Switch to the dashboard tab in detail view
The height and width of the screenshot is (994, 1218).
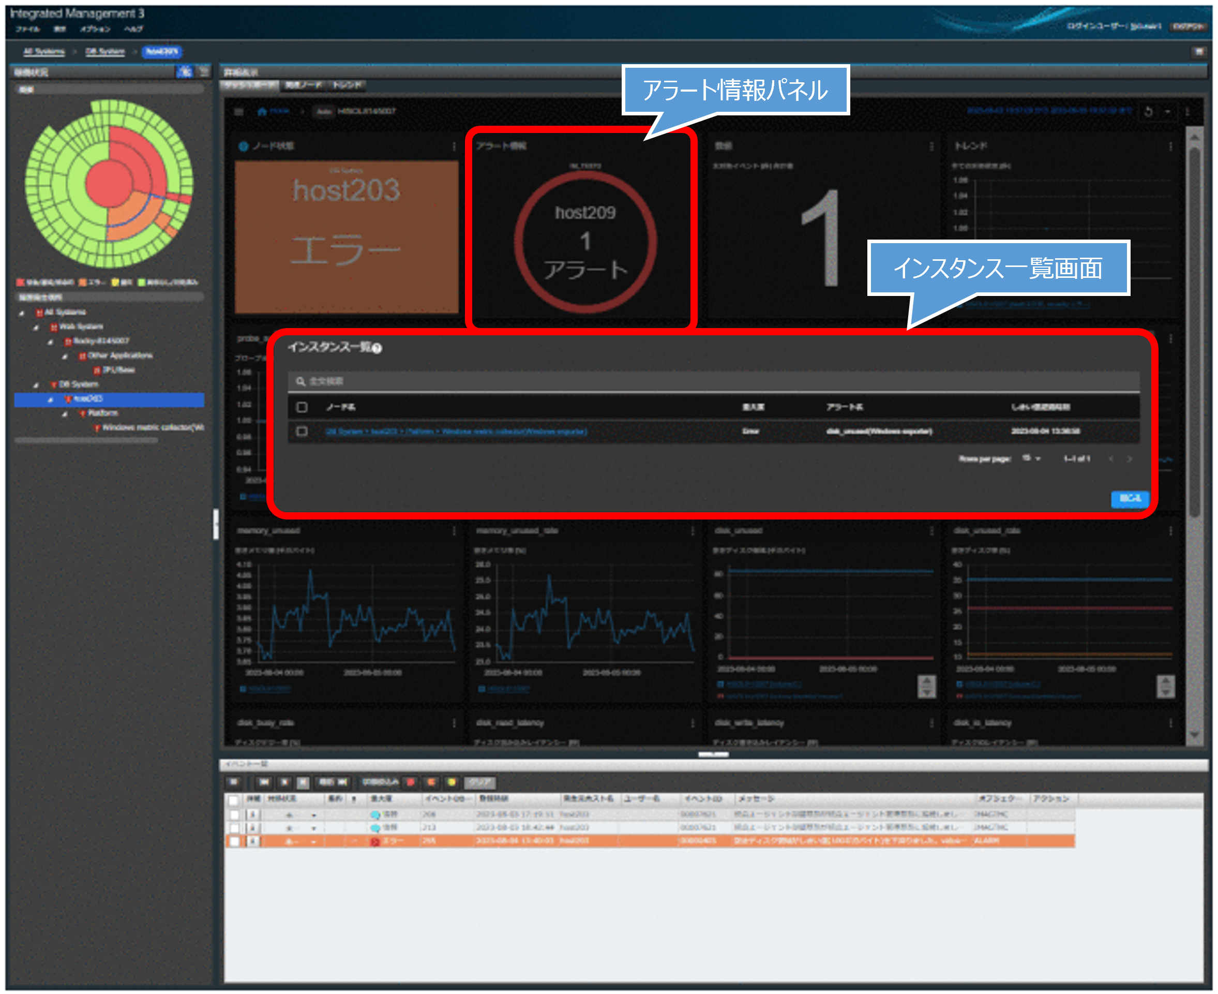pos(250,85)
